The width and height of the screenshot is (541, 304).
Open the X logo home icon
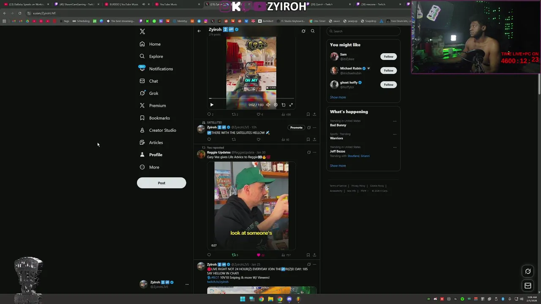(x=142, y=32)
